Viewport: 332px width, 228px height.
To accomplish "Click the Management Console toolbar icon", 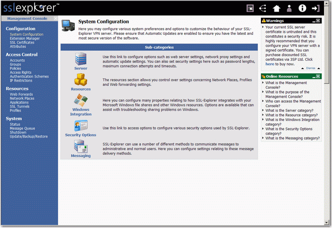I will click(x=250, y=8).
